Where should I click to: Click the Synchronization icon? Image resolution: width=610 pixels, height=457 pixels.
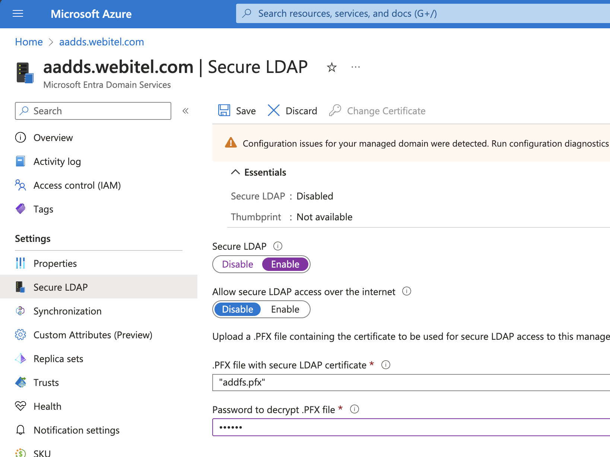(x=20, y=311)
